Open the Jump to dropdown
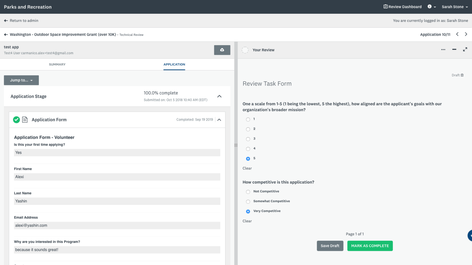The image size is (472, 265). tap(21, 80)
